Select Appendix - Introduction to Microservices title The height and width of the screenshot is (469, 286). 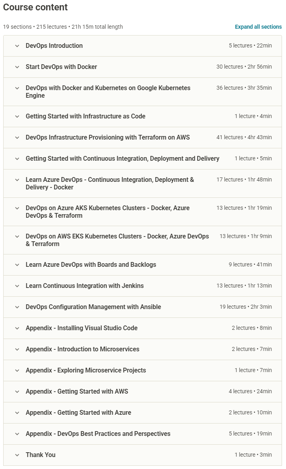pos(82,349)
